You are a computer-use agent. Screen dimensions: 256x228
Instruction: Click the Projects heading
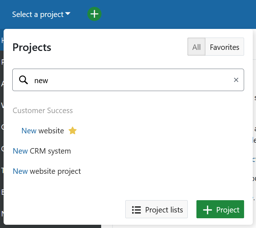(32, 47)
